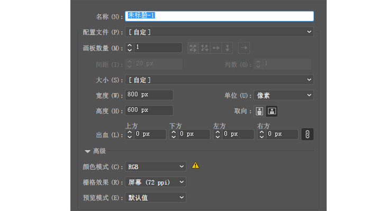Open the 栅格效果 raster effects dropdown
The image size is (381, 211).
point(156,182)
